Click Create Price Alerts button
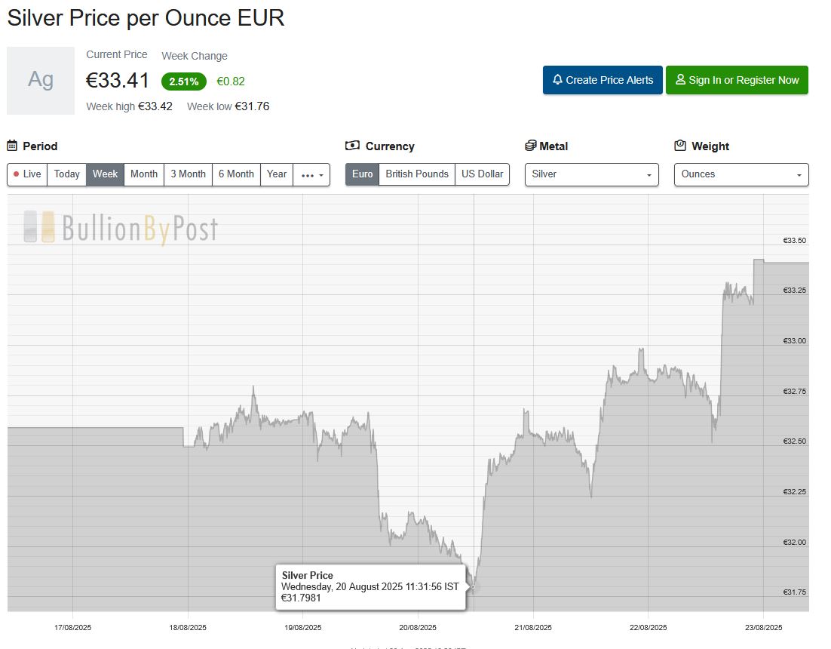831x649 pixels. (603, 80)
